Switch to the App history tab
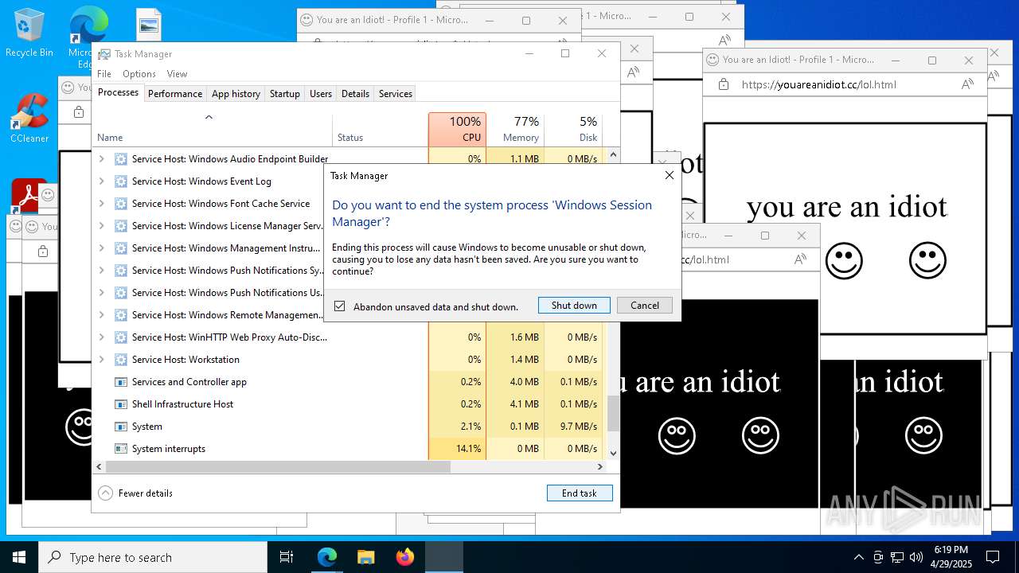The height and width of the screenshot is (573, 1019). point(236,94)
